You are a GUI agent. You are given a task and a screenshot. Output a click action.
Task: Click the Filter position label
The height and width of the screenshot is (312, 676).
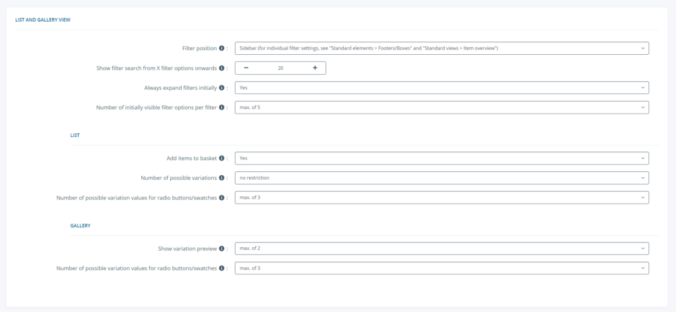199,48
